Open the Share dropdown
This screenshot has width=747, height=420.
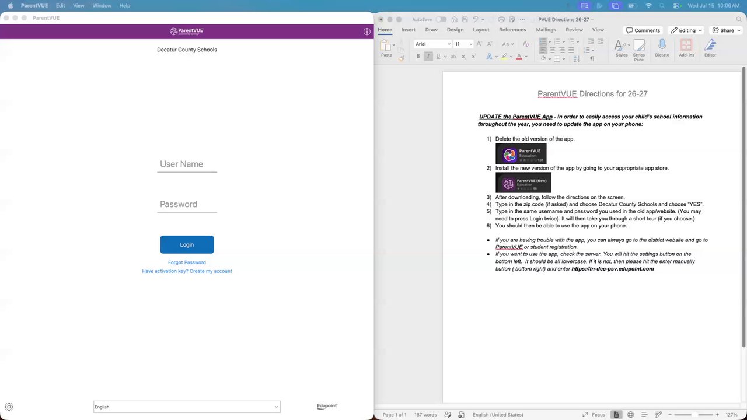pyautogui.click(x=727, y=30)
